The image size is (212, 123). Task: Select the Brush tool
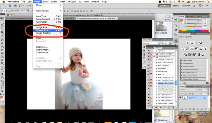click(x=2, y=43)
